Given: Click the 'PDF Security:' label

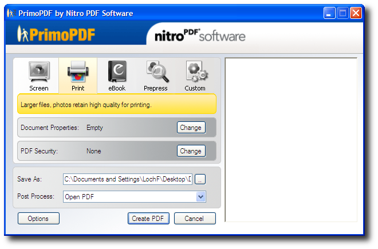Looking at the screenshot, I should click(x=40, y=151).
